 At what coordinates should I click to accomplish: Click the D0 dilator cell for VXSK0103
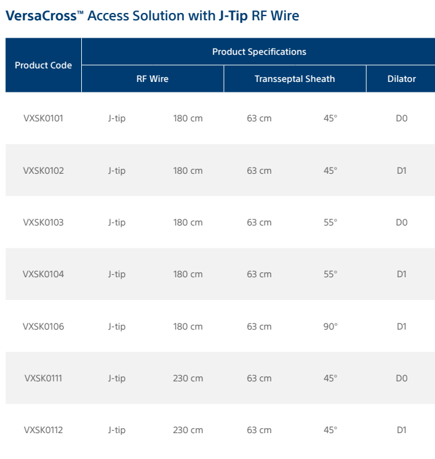402,222
